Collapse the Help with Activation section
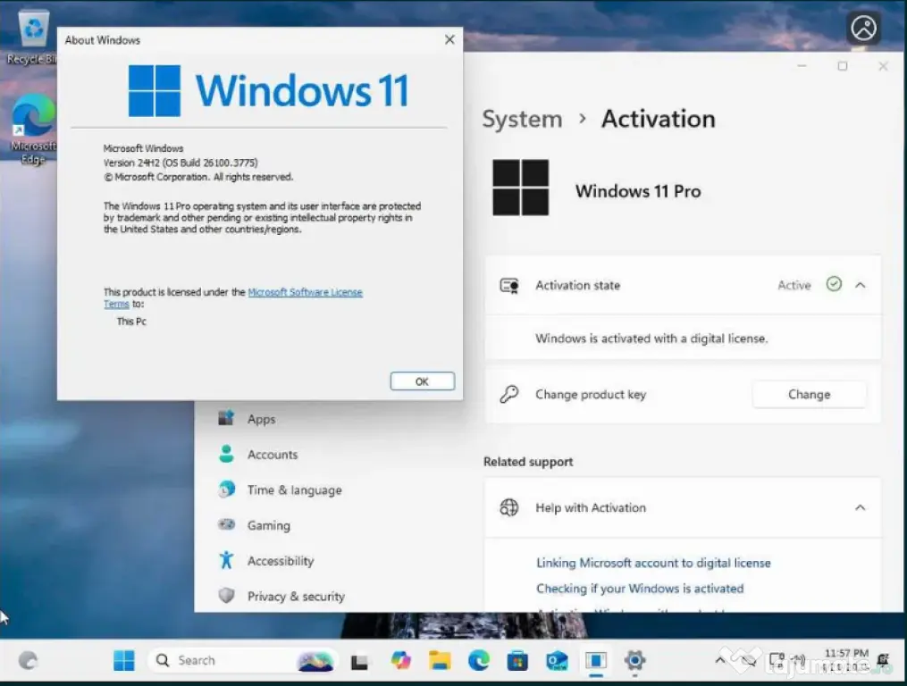 pyautogui.click(x=860, y=507)
